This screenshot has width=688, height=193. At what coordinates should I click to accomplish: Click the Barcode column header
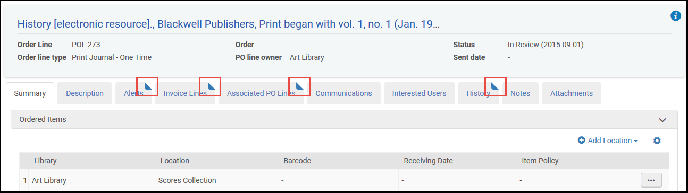(x=297, y=161)
